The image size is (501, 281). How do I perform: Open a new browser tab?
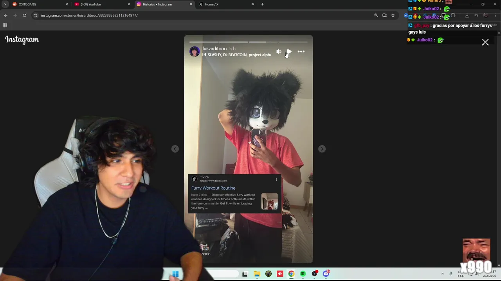pos(262,4)
